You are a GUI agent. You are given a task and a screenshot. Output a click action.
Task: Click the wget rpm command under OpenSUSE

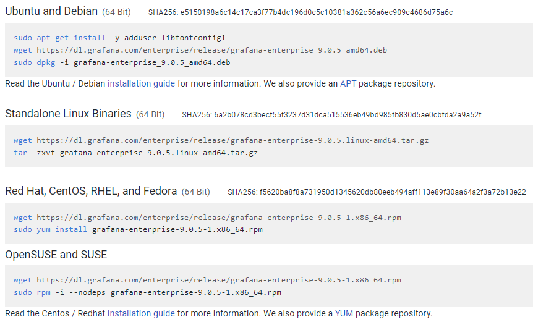pos(207,280)
